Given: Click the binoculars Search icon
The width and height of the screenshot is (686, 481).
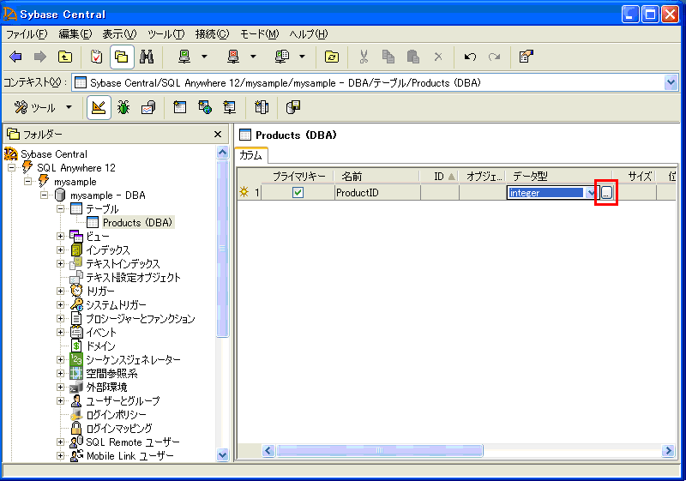Looking at the screenshot, I should 147,57.
